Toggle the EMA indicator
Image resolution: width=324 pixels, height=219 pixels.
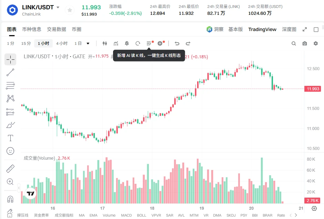pos(93,215)
